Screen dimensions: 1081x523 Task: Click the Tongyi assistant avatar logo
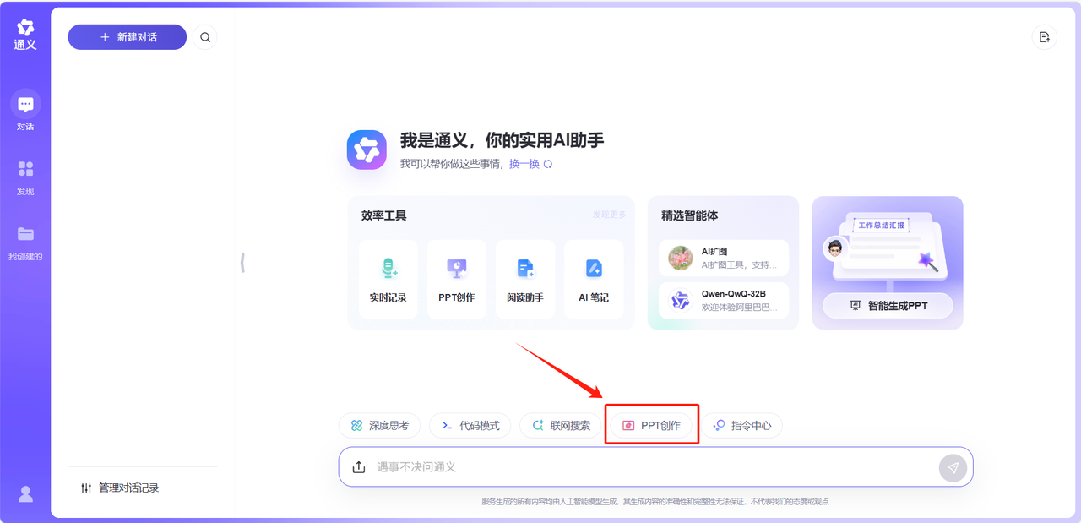(367, 150)
